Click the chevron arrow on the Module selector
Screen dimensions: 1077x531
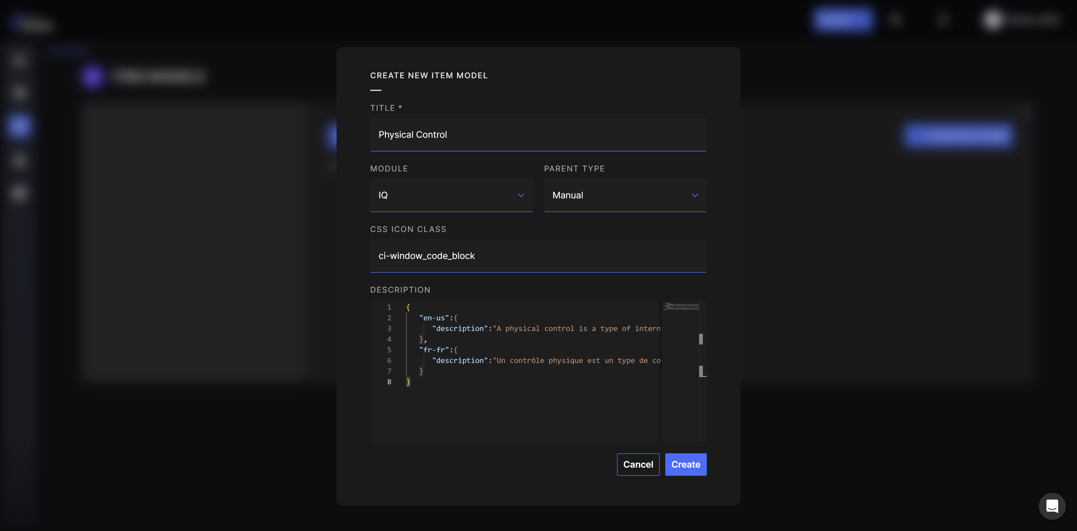click(x=521, y=195)
